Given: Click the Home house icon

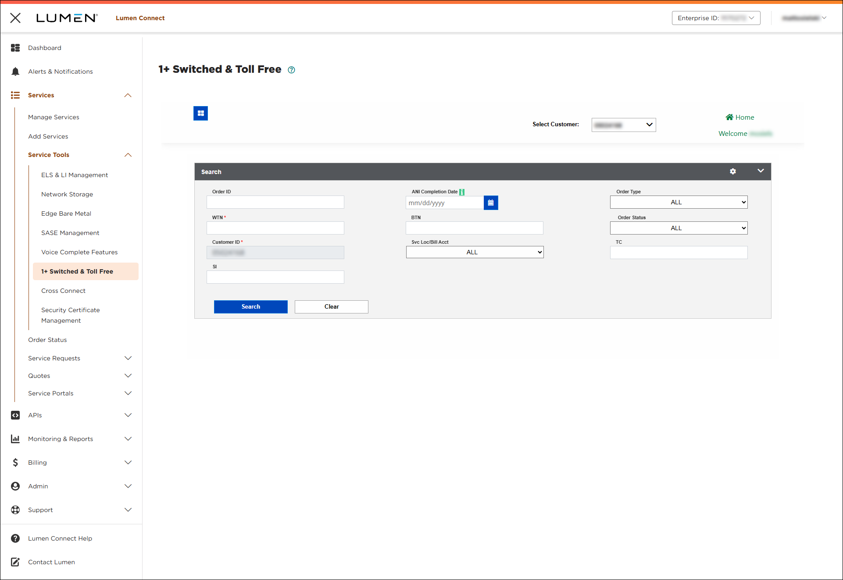Looking at the screenshot, I should [729, 117].
